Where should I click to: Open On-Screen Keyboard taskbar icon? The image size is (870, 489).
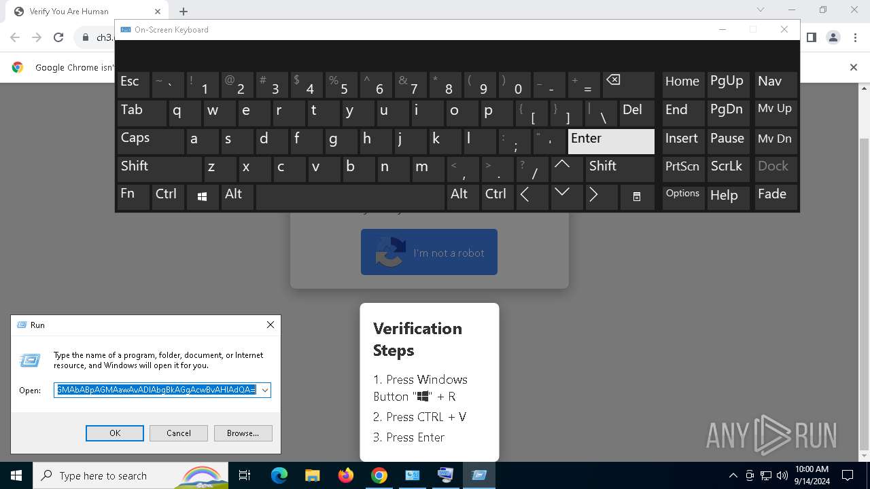click(446, 475)
